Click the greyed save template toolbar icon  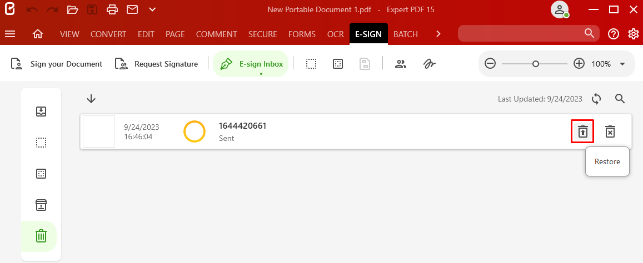[365, 64]
